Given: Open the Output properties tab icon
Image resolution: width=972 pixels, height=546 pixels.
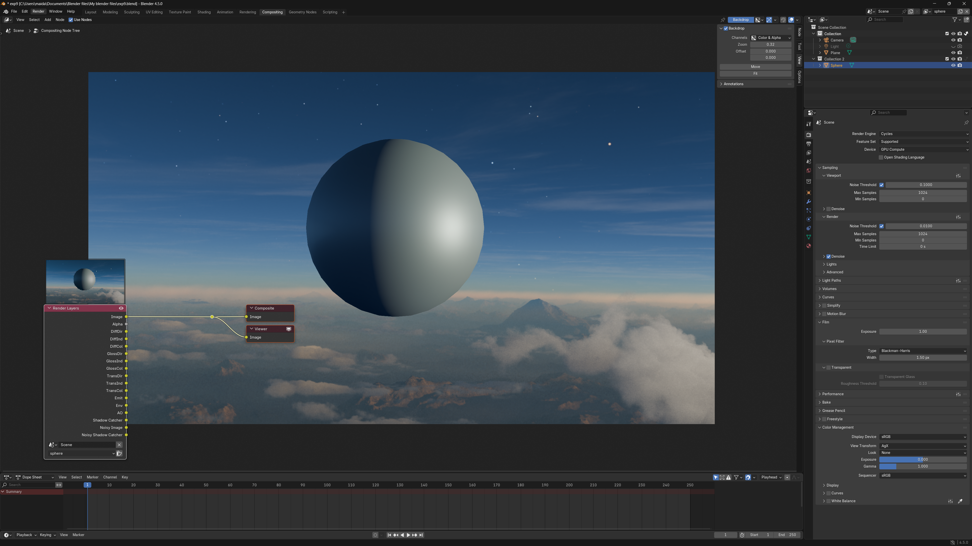Looking at the screenshot, I should coord(809,144).
